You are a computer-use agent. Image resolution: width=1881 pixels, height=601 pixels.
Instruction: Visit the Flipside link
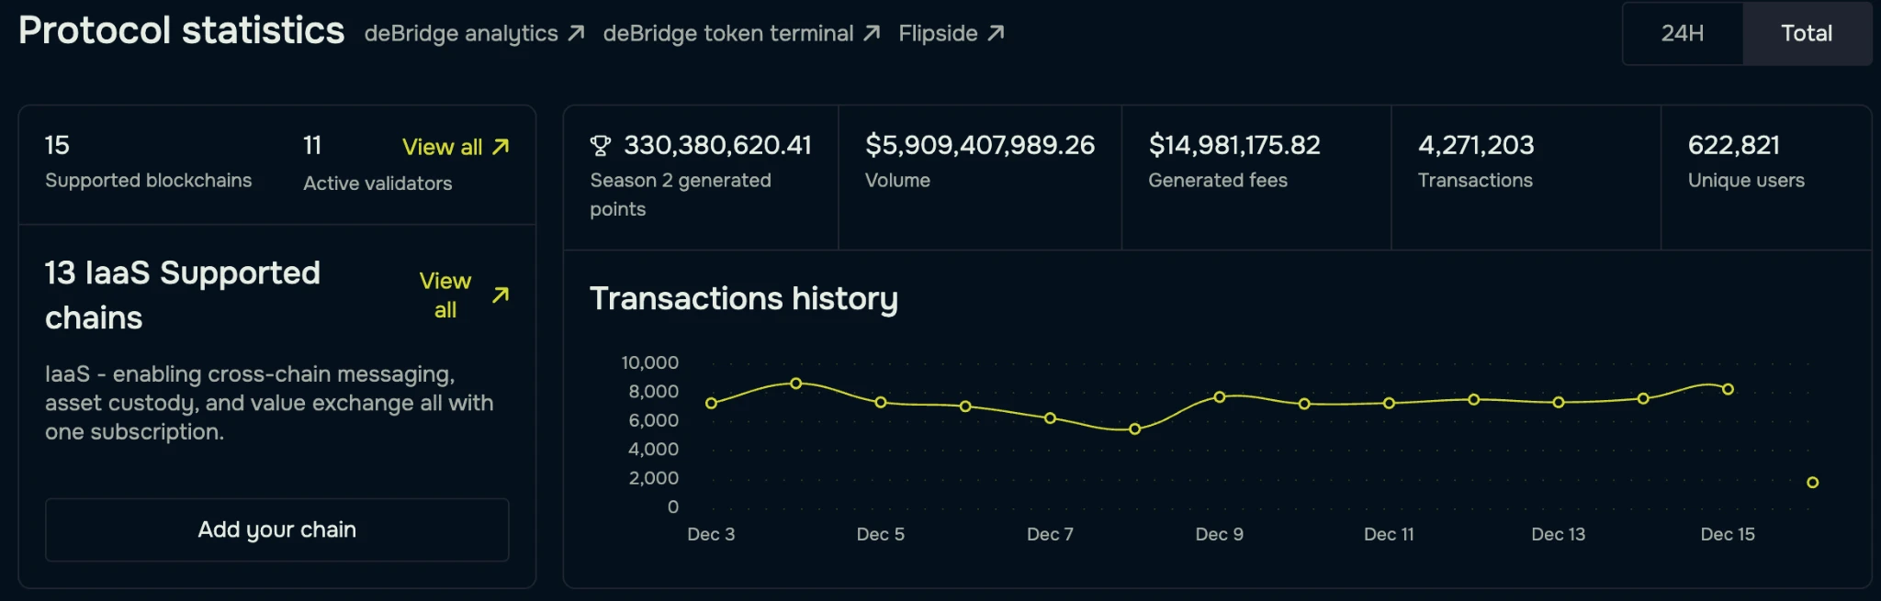click(938, 34)
